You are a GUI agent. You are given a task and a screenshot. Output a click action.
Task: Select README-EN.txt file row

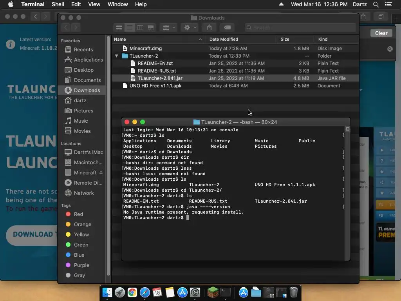235,63
